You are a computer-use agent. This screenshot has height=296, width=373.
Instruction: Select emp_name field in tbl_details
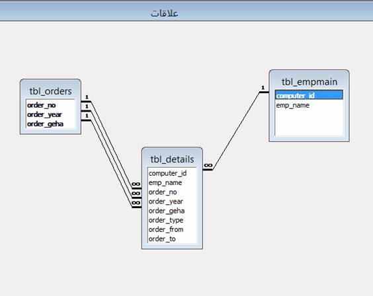pyautogui.click(x=172, y=182)
